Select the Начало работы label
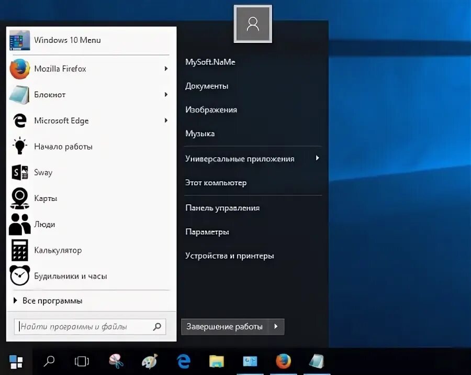471x375 pixels. click(63, 147)
